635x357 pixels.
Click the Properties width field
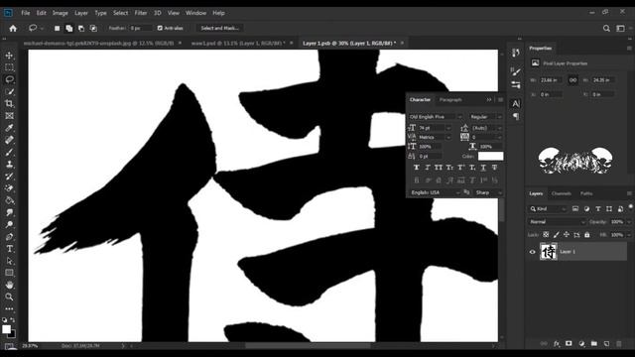pyautogui.click(x=551, y=80)
